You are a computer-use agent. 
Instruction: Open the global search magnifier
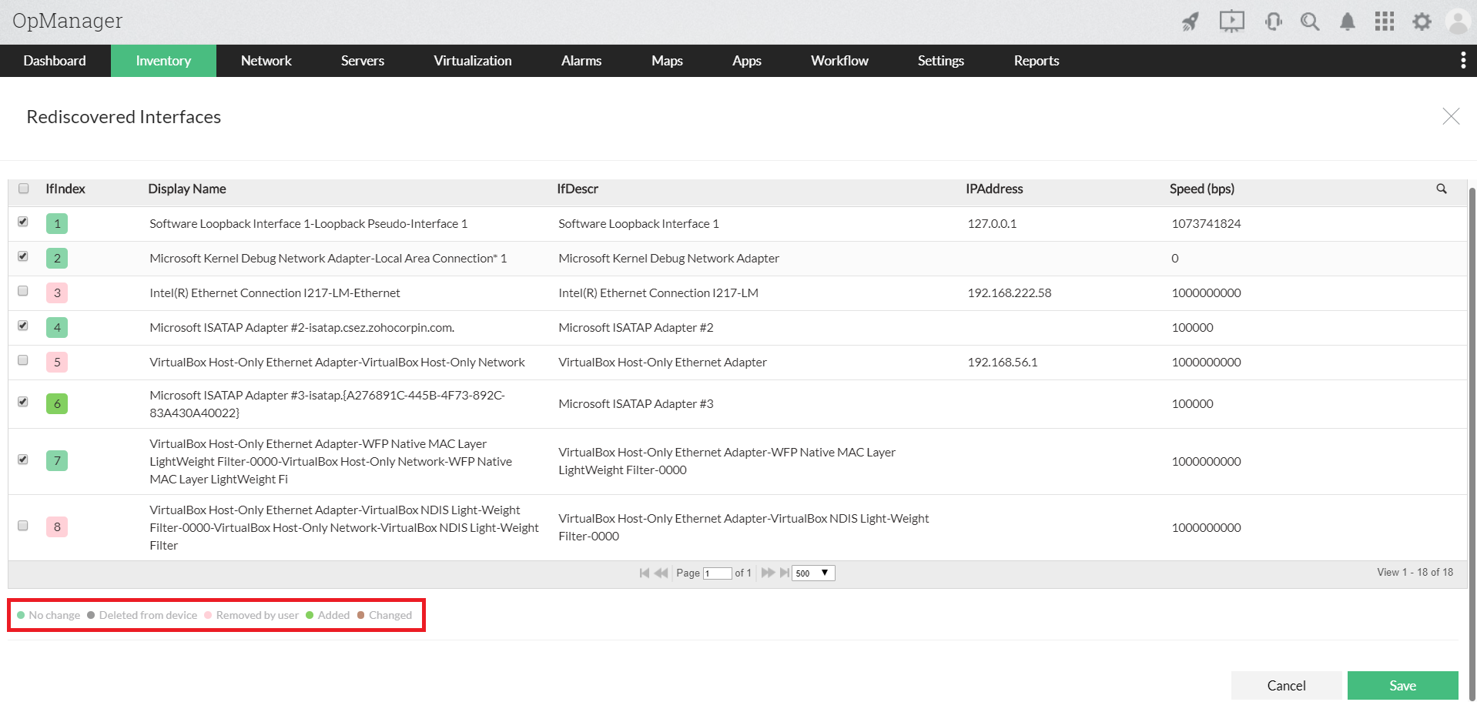click(x=1310, y=22)
